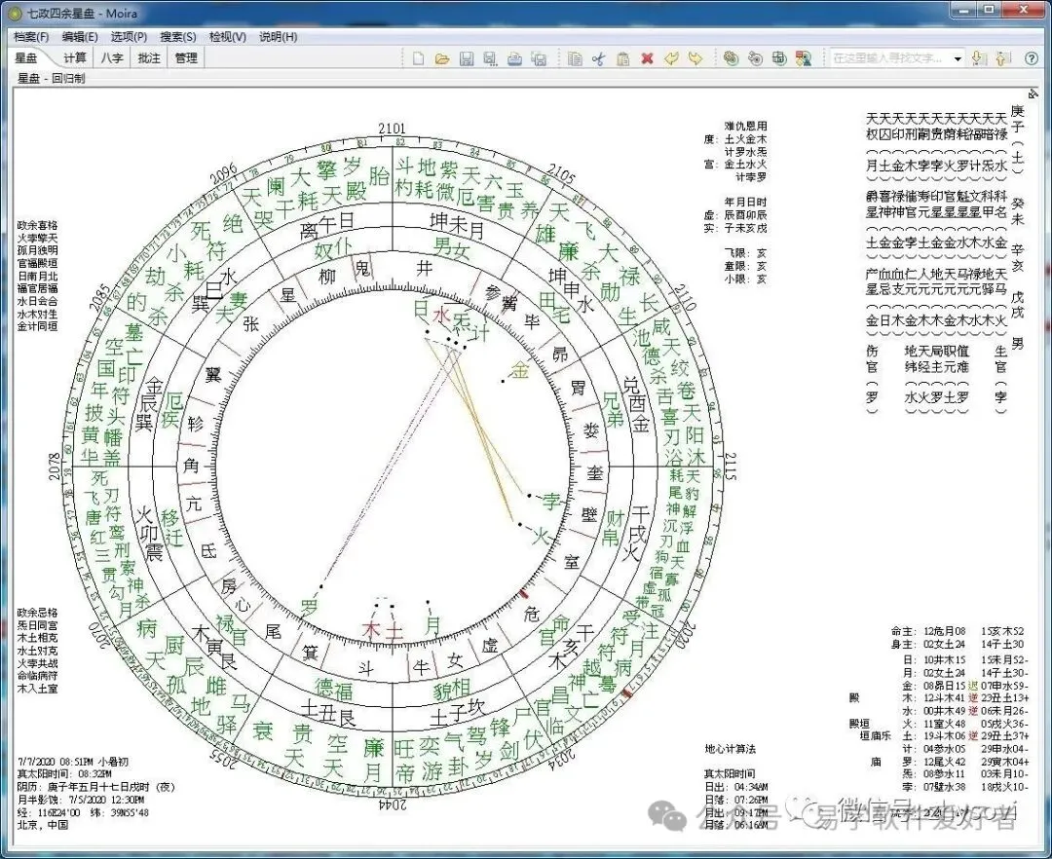
Task: Save the chart with floppy disk icon
Action: [x=467, y=58]
